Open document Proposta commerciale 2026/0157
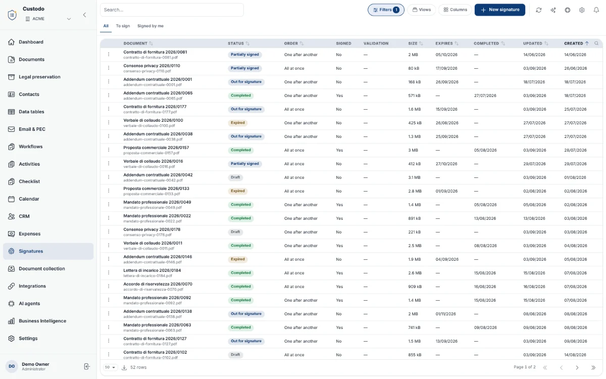606x379 pixels. pyautogui.click(x=156, y=148)
